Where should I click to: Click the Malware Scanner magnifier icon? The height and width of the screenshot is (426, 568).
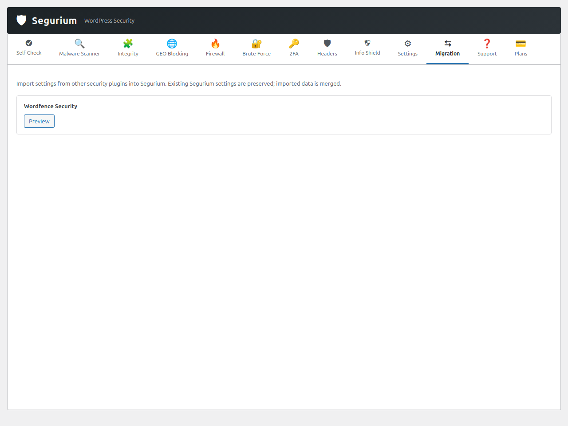pos(79,43)
